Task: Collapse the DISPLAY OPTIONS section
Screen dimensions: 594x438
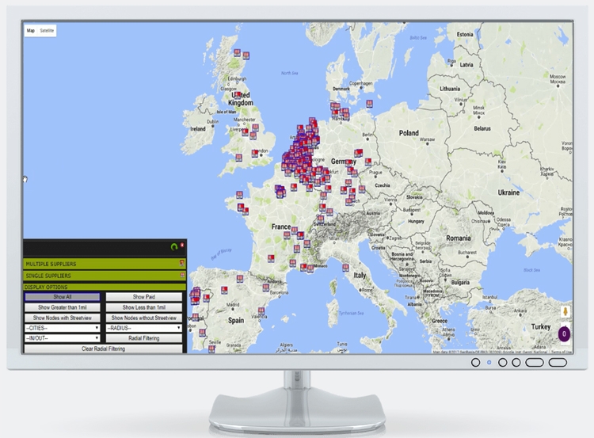Action: pos(105,288)
